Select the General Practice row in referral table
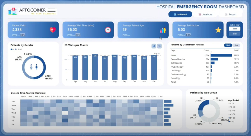This screenshot has width=251, height=136. click(x=178, y=59)
